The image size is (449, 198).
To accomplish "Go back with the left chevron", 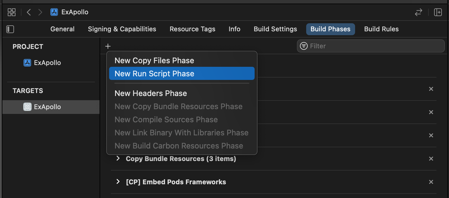I will click(x=29, y=12).
